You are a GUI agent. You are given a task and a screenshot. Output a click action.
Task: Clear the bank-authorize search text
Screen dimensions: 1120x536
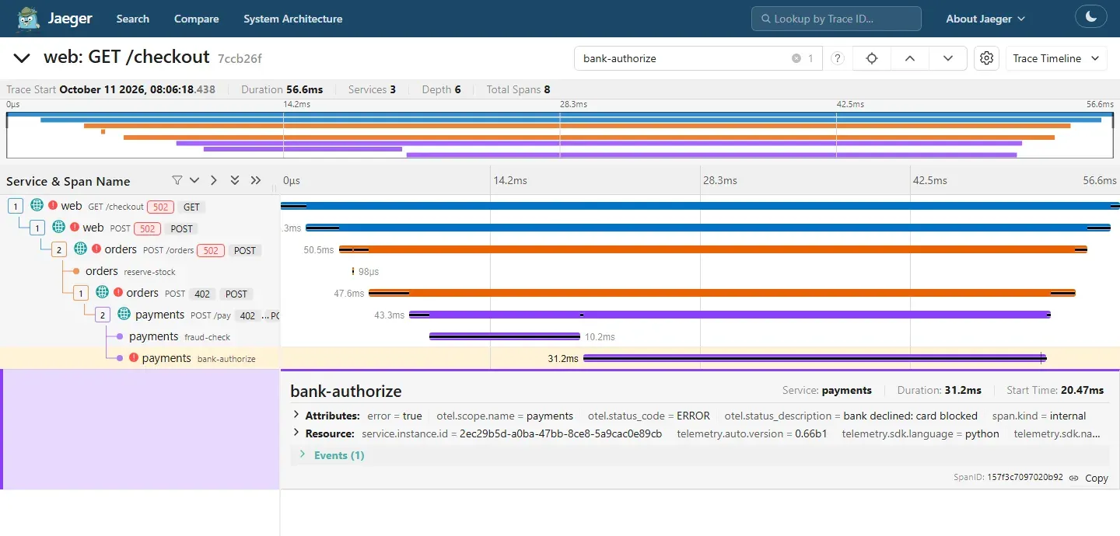pyautogui.click(x=796, y=58)
